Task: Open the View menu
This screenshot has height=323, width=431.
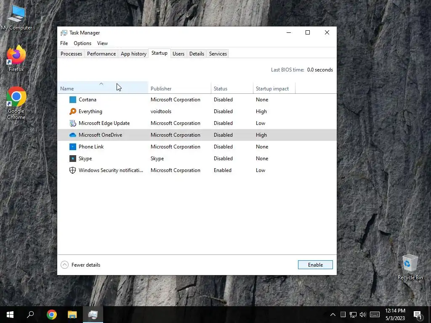Action: click(102, 43)
